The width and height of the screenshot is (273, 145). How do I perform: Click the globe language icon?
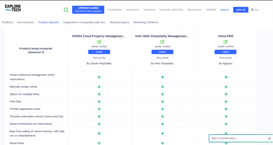[x=252, y=10]
